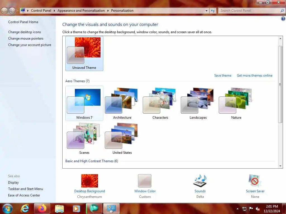This screenshot has height=214, width=286.
Task: Expand arrow after Control Panel breadcrumb
Action: pyautogui.click(x=54, y=11)
